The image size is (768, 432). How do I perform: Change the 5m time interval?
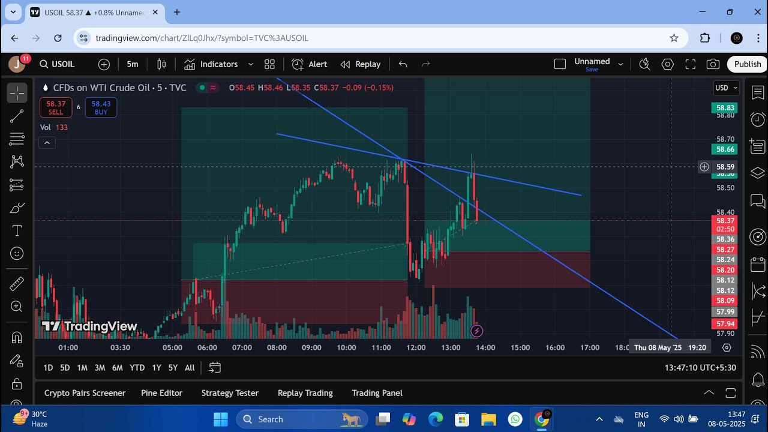pyautogui.click(x=133, y=64)
